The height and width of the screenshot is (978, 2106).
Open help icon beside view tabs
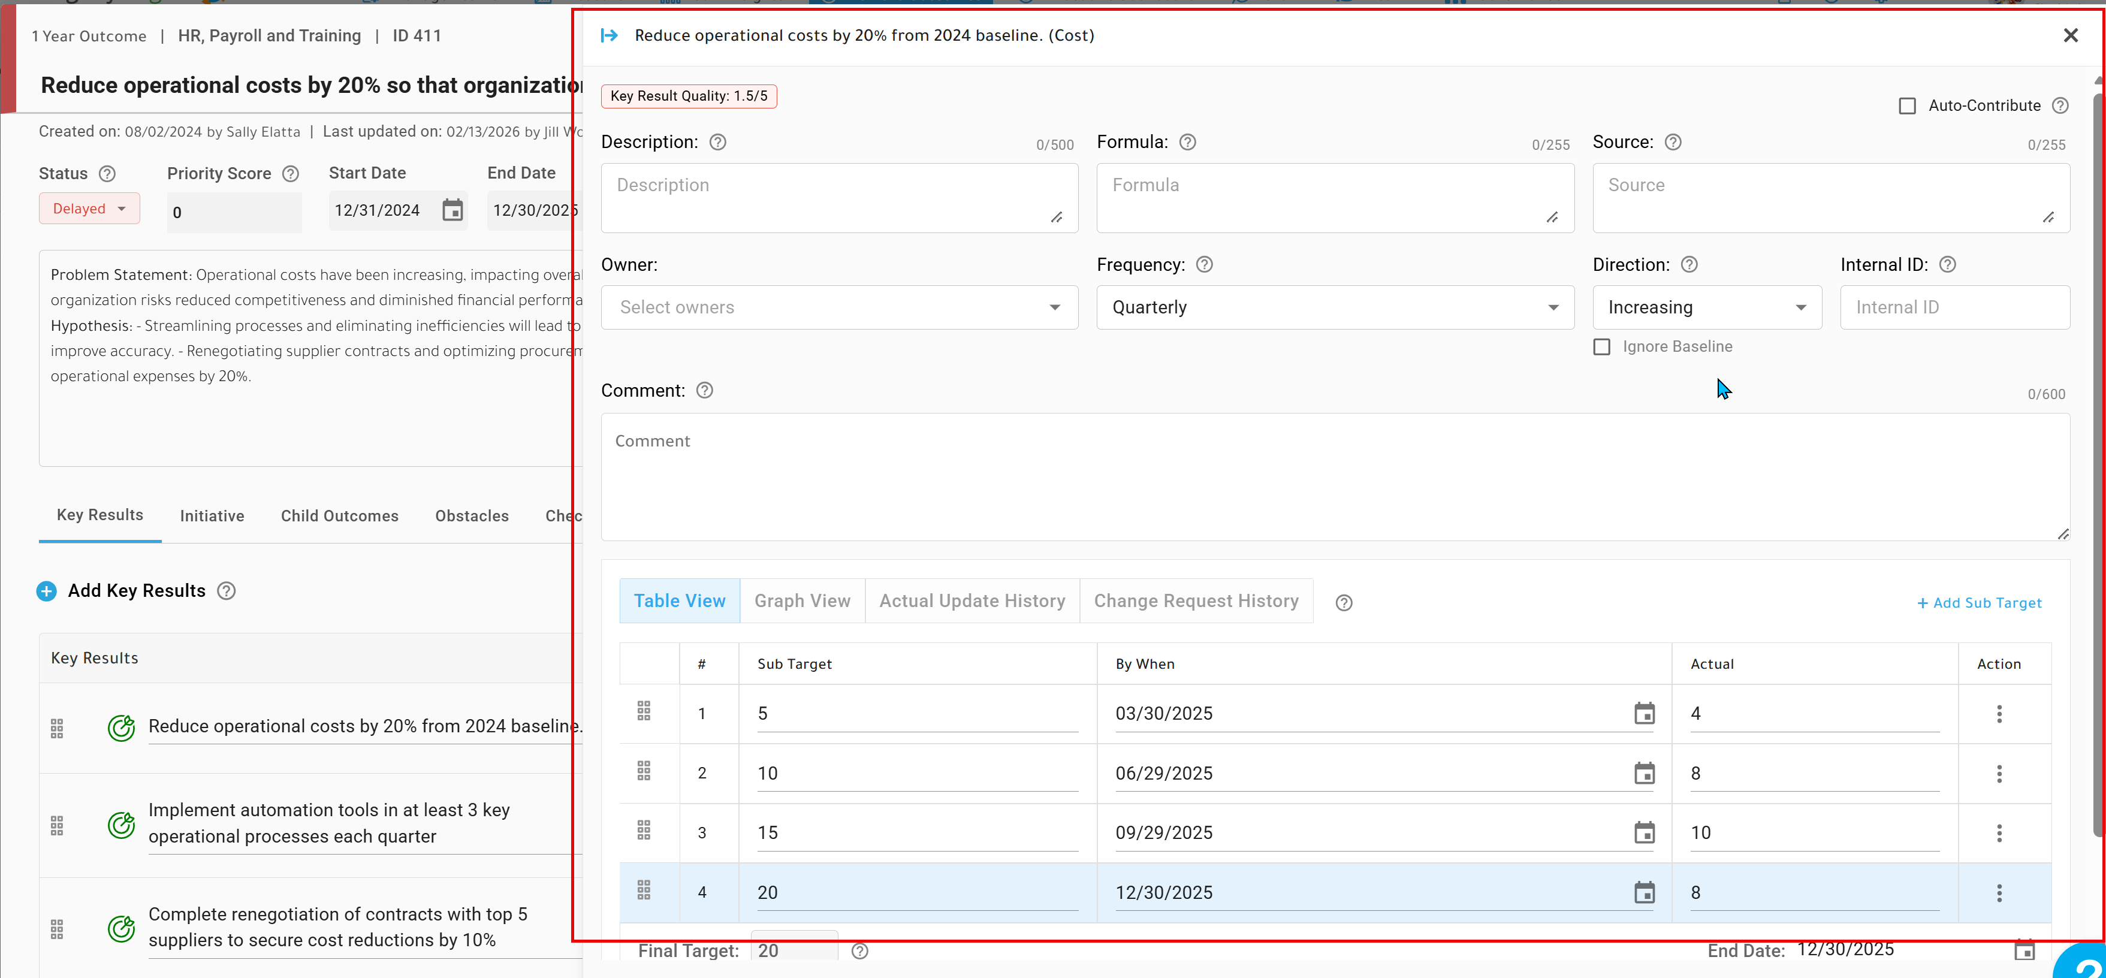[x=1343, y=603]
